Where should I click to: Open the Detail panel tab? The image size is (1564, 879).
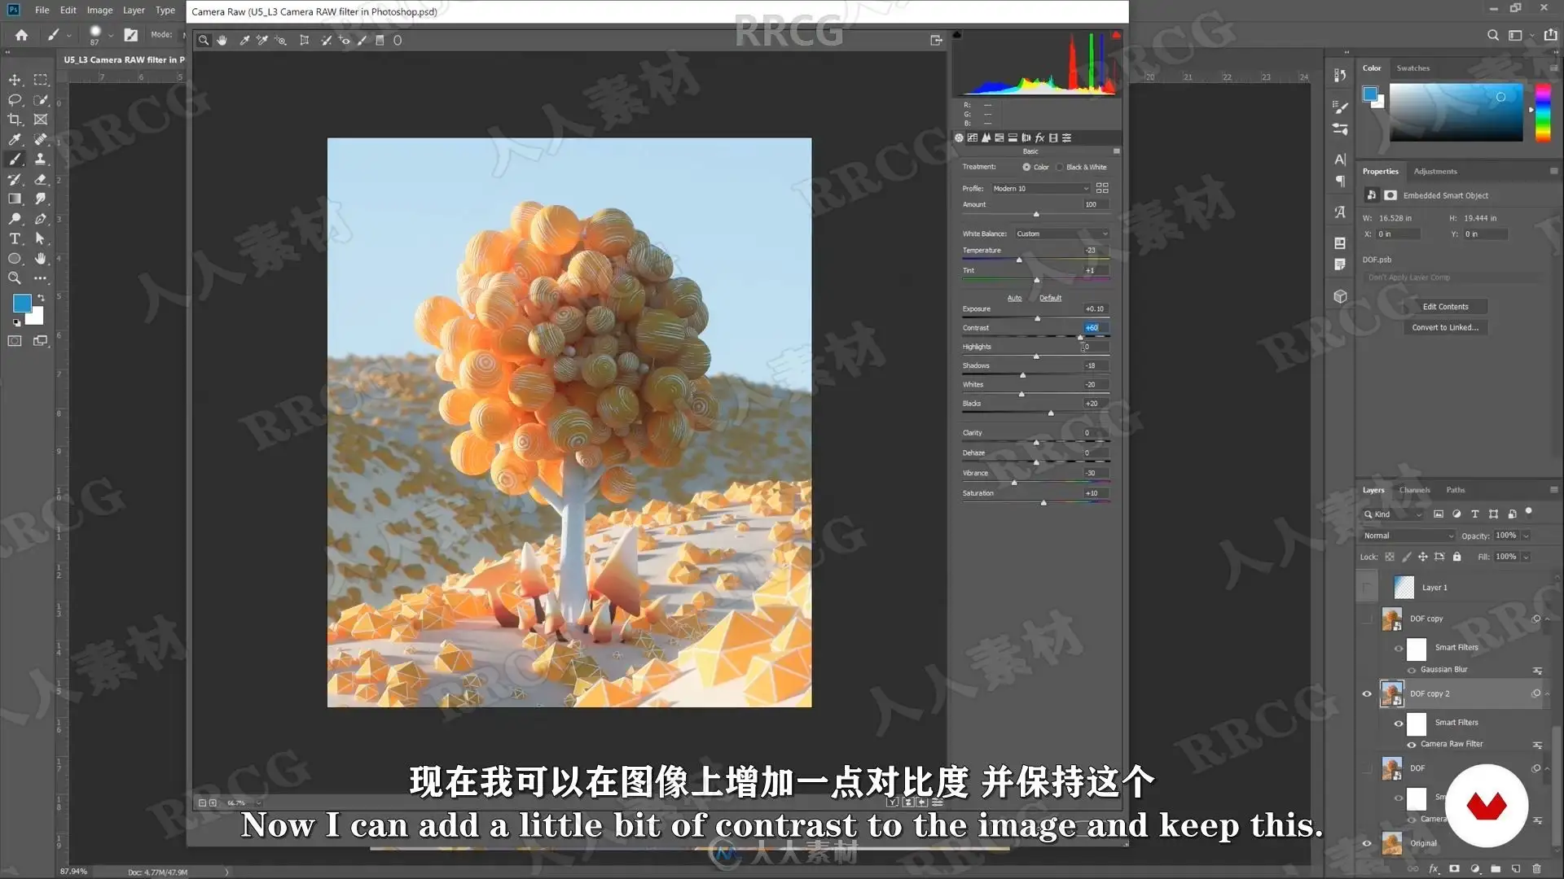pos(986,138)
